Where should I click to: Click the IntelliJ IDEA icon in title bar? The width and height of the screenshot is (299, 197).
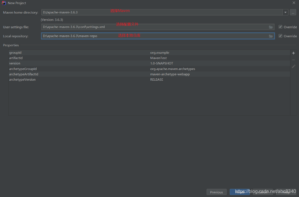(x=4, y=3)
